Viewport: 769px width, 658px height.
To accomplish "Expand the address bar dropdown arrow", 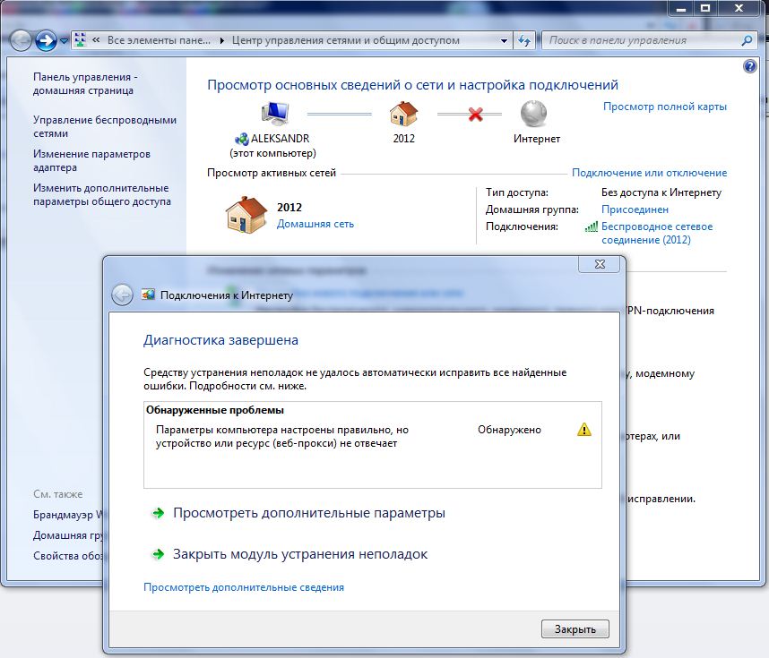I will [x=502, y=40].
